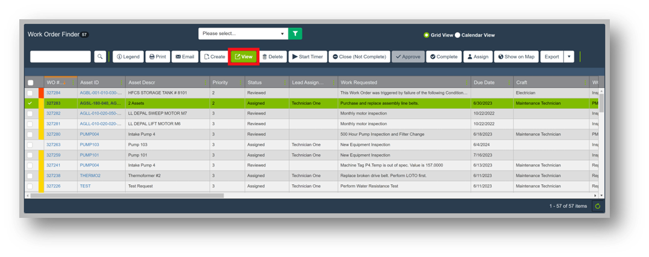Click the green View button
Image resolution: width=649 pixels, height=257 pixels.
[x=243, y=57]
